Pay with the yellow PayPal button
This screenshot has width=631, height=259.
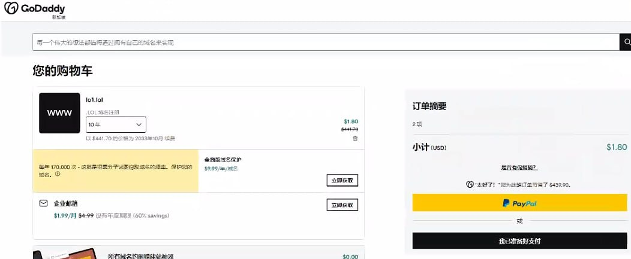[x=519, y=203]
